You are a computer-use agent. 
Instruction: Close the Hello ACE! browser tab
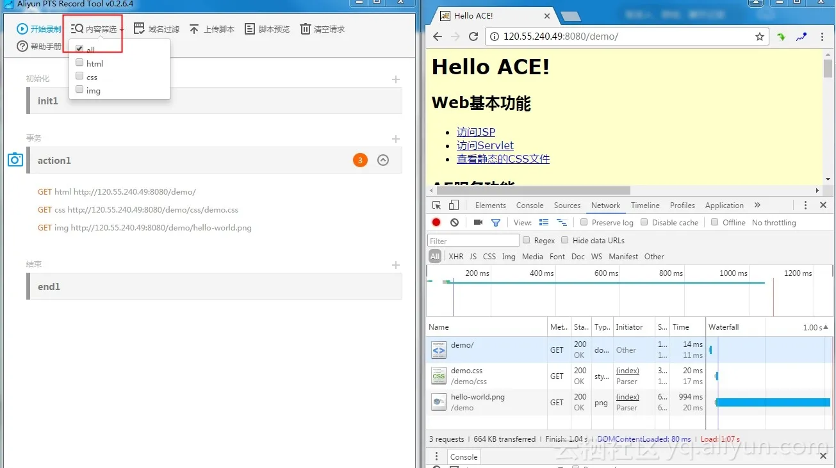pyautogui.click(x=547, y=16)
